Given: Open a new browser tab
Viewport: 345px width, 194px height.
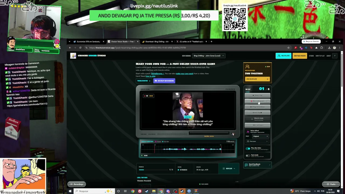Looking at the screenshot, I should (x=211, y=41).
